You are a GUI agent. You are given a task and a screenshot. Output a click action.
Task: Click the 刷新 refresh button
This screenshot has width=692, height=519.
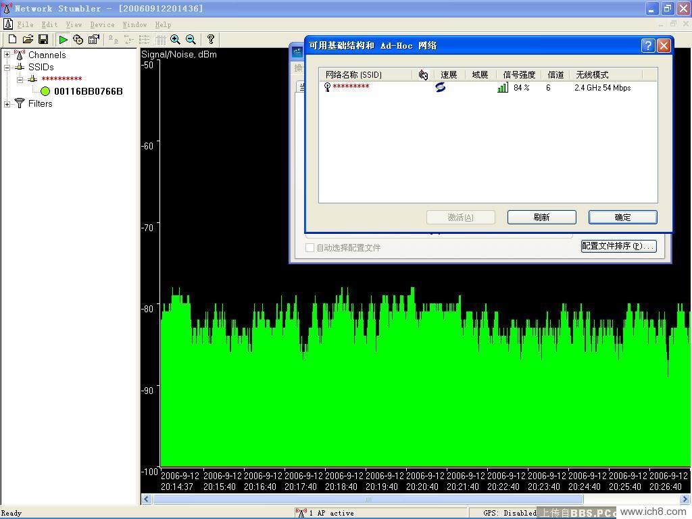[x=541, y=217]
